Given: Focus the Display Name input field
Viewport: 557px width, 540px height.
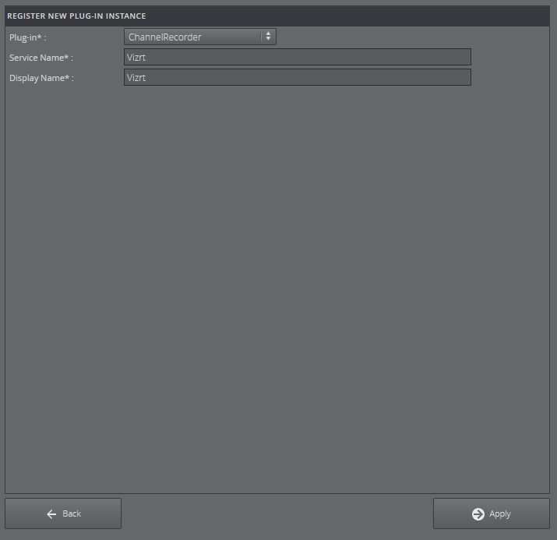Looking at the screenshot, I should (297, 77).
